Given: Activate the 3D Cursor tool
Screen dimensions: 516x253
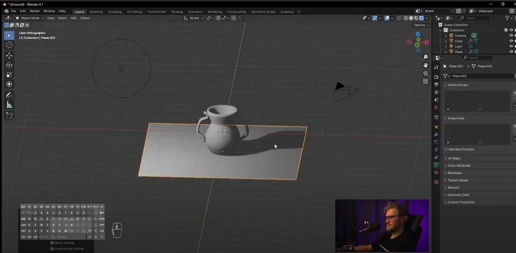Looking at the screenshot, I should tap(9, 45).
